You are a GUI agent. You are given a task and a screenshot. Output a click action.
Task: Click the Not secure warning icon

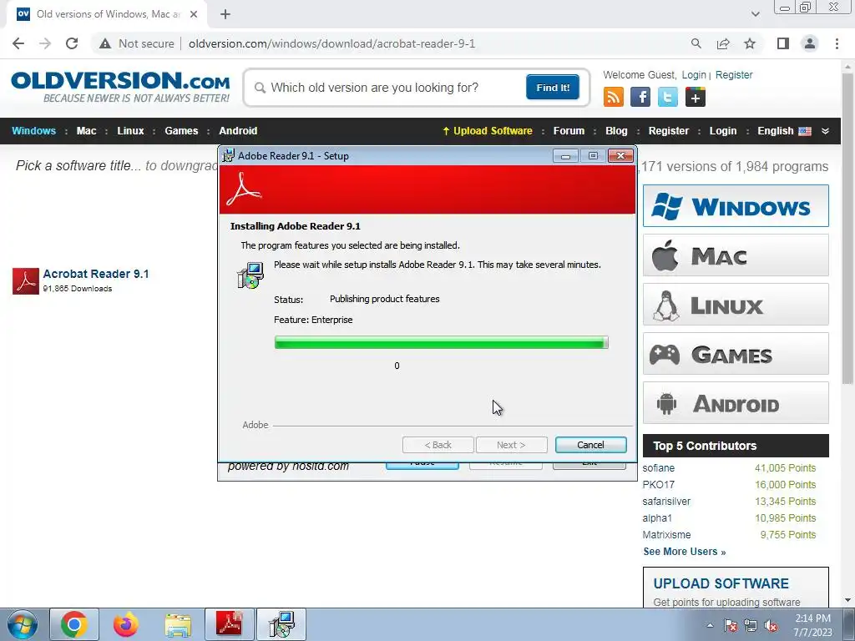click(x=105, y=43)
